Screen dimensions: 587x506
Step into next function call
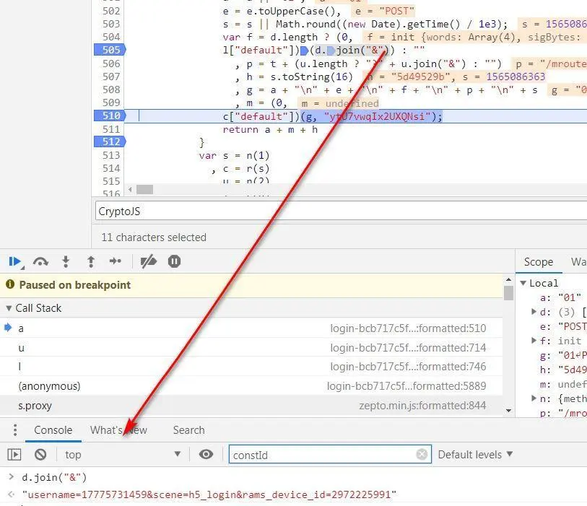pos(66,261)
